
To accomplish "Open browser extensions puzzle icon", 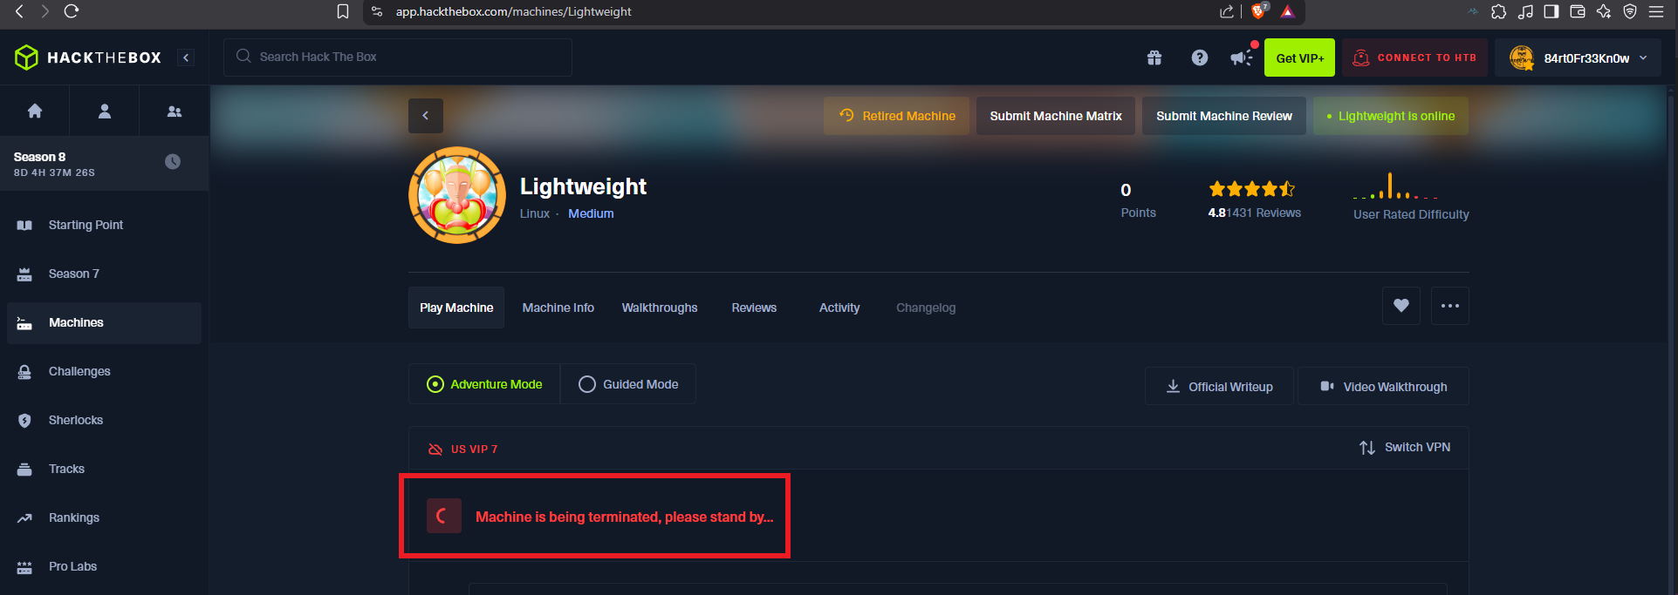I will [1498, 11].
